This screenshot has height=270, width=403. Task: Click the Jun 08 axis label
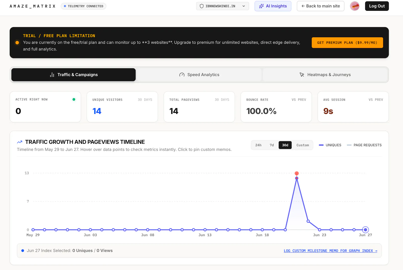click(x=148, y=235)
